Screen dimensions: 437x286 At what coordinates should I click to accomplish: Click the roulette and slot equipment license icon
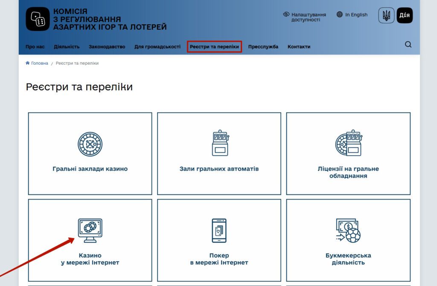point(349,143)
